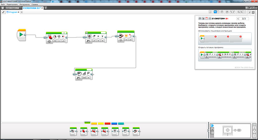Viewport: 258px width, 140px height.
Task: Activate the Pan hand tool
Action: click(218, 12)
